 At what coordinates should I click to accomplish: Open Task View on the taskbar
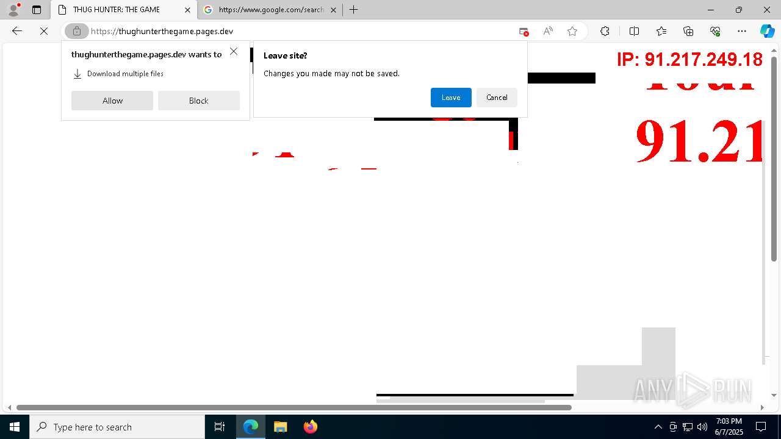pyautogui.click(x=220, y=427)
